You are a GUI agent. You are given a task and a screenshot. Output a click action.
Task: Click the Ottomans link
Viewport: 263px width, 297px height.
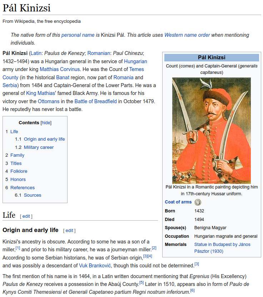point(49,101)
